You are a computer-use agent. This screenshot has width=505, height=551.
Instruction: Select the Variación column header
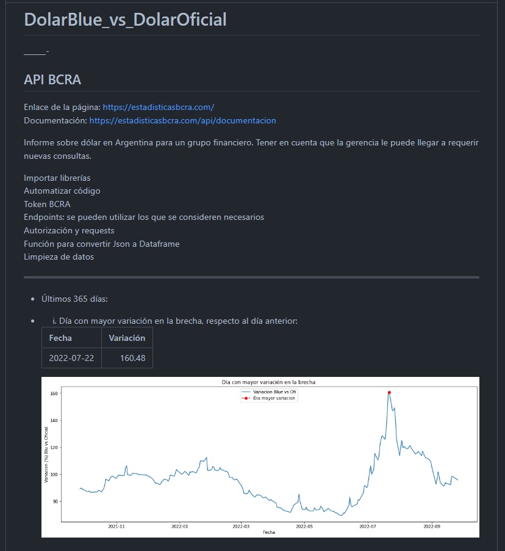127,338
